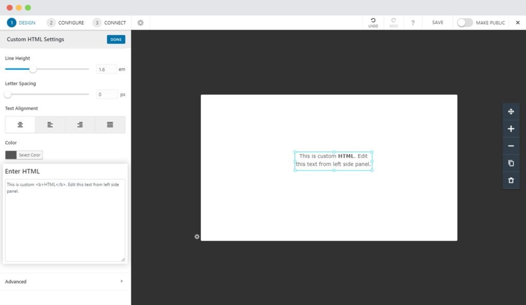Select center text alignment
526x305 pixels.
pos(20,125)
